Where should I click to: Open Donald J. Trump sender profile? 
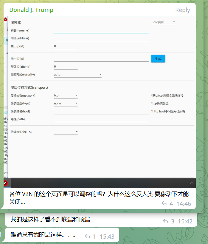coord(31,10)
